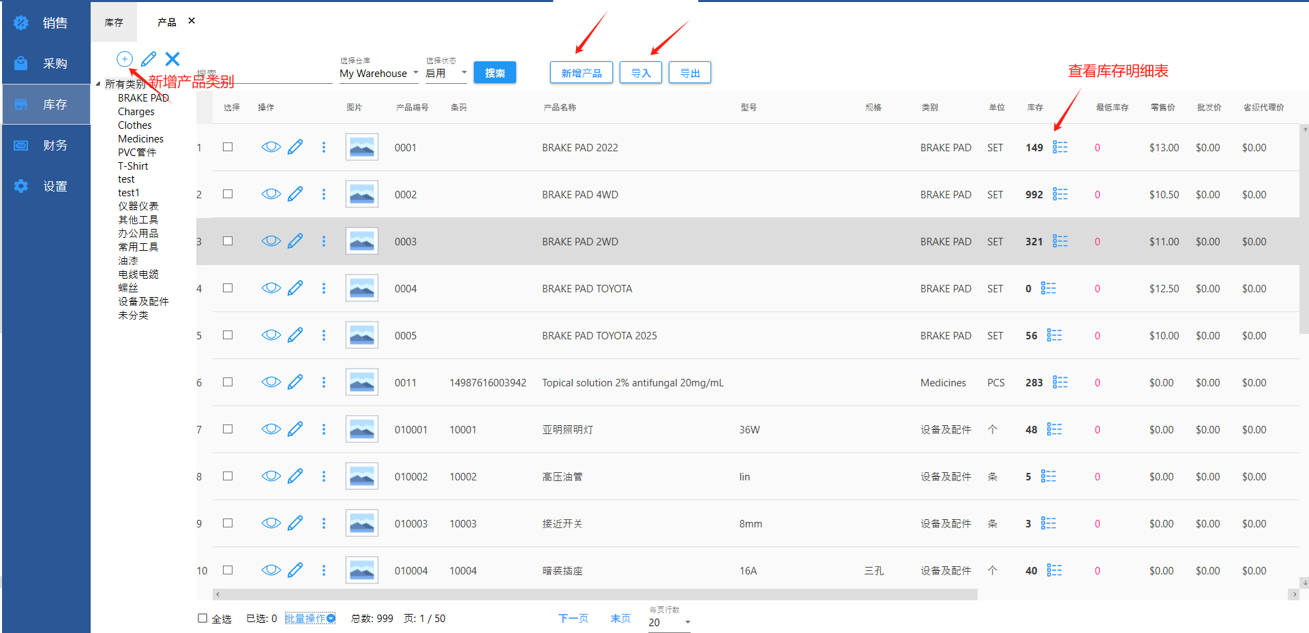The image size is (1309, 633).
Task: Open stock detail list for product 0001
Action: pyautogui.click(x=1059, y=147)
